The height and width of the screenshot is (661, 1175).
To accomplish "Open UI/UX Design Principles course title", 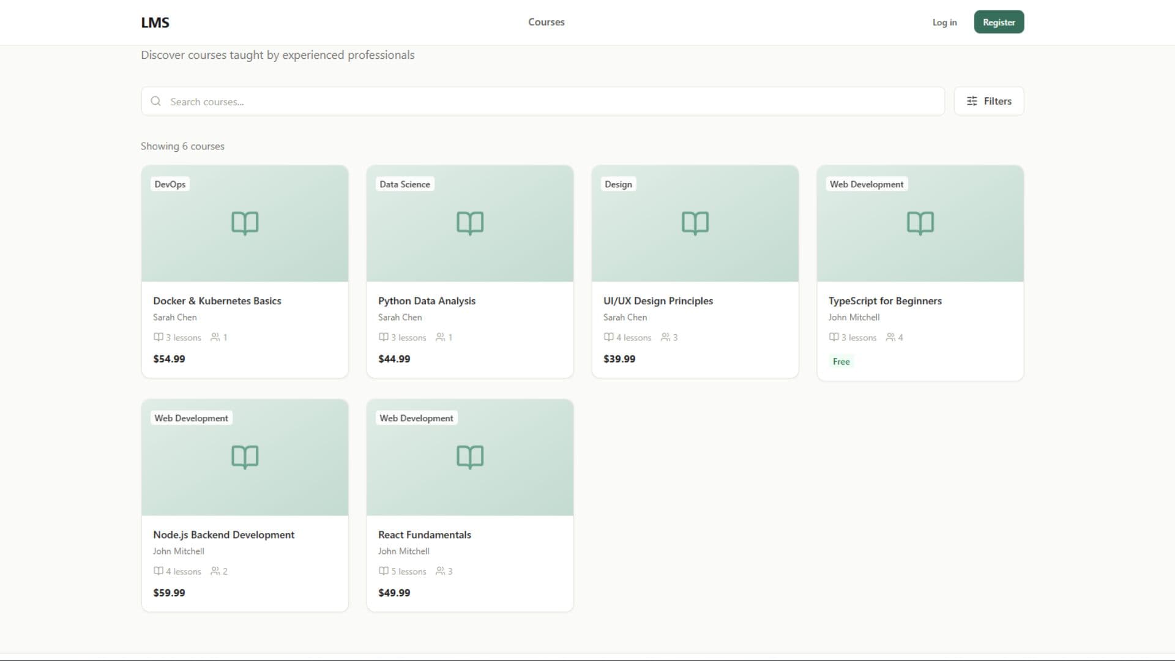I will [x=658, y=301].
